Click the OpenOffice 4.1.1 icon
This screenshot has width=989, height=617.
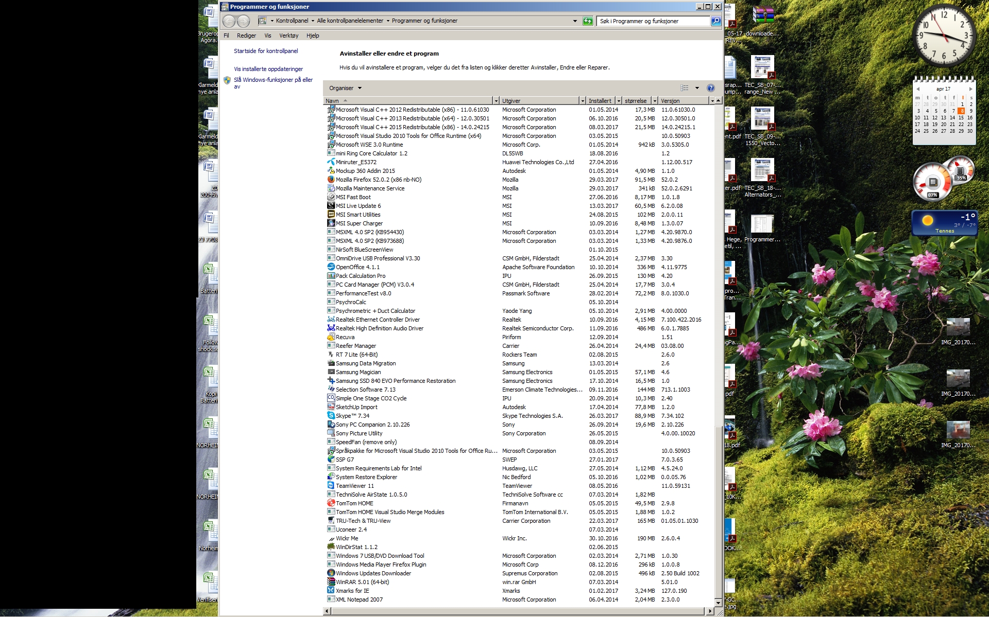[x=331, y=267]
